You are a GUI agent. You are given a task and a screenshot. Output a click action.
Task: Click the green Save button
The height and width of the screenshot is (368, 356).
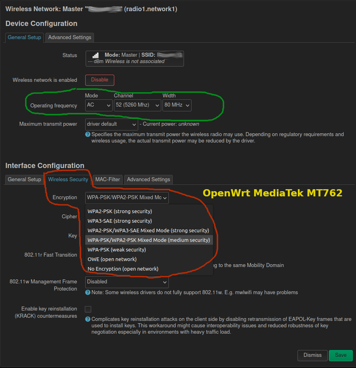point(340,355)
